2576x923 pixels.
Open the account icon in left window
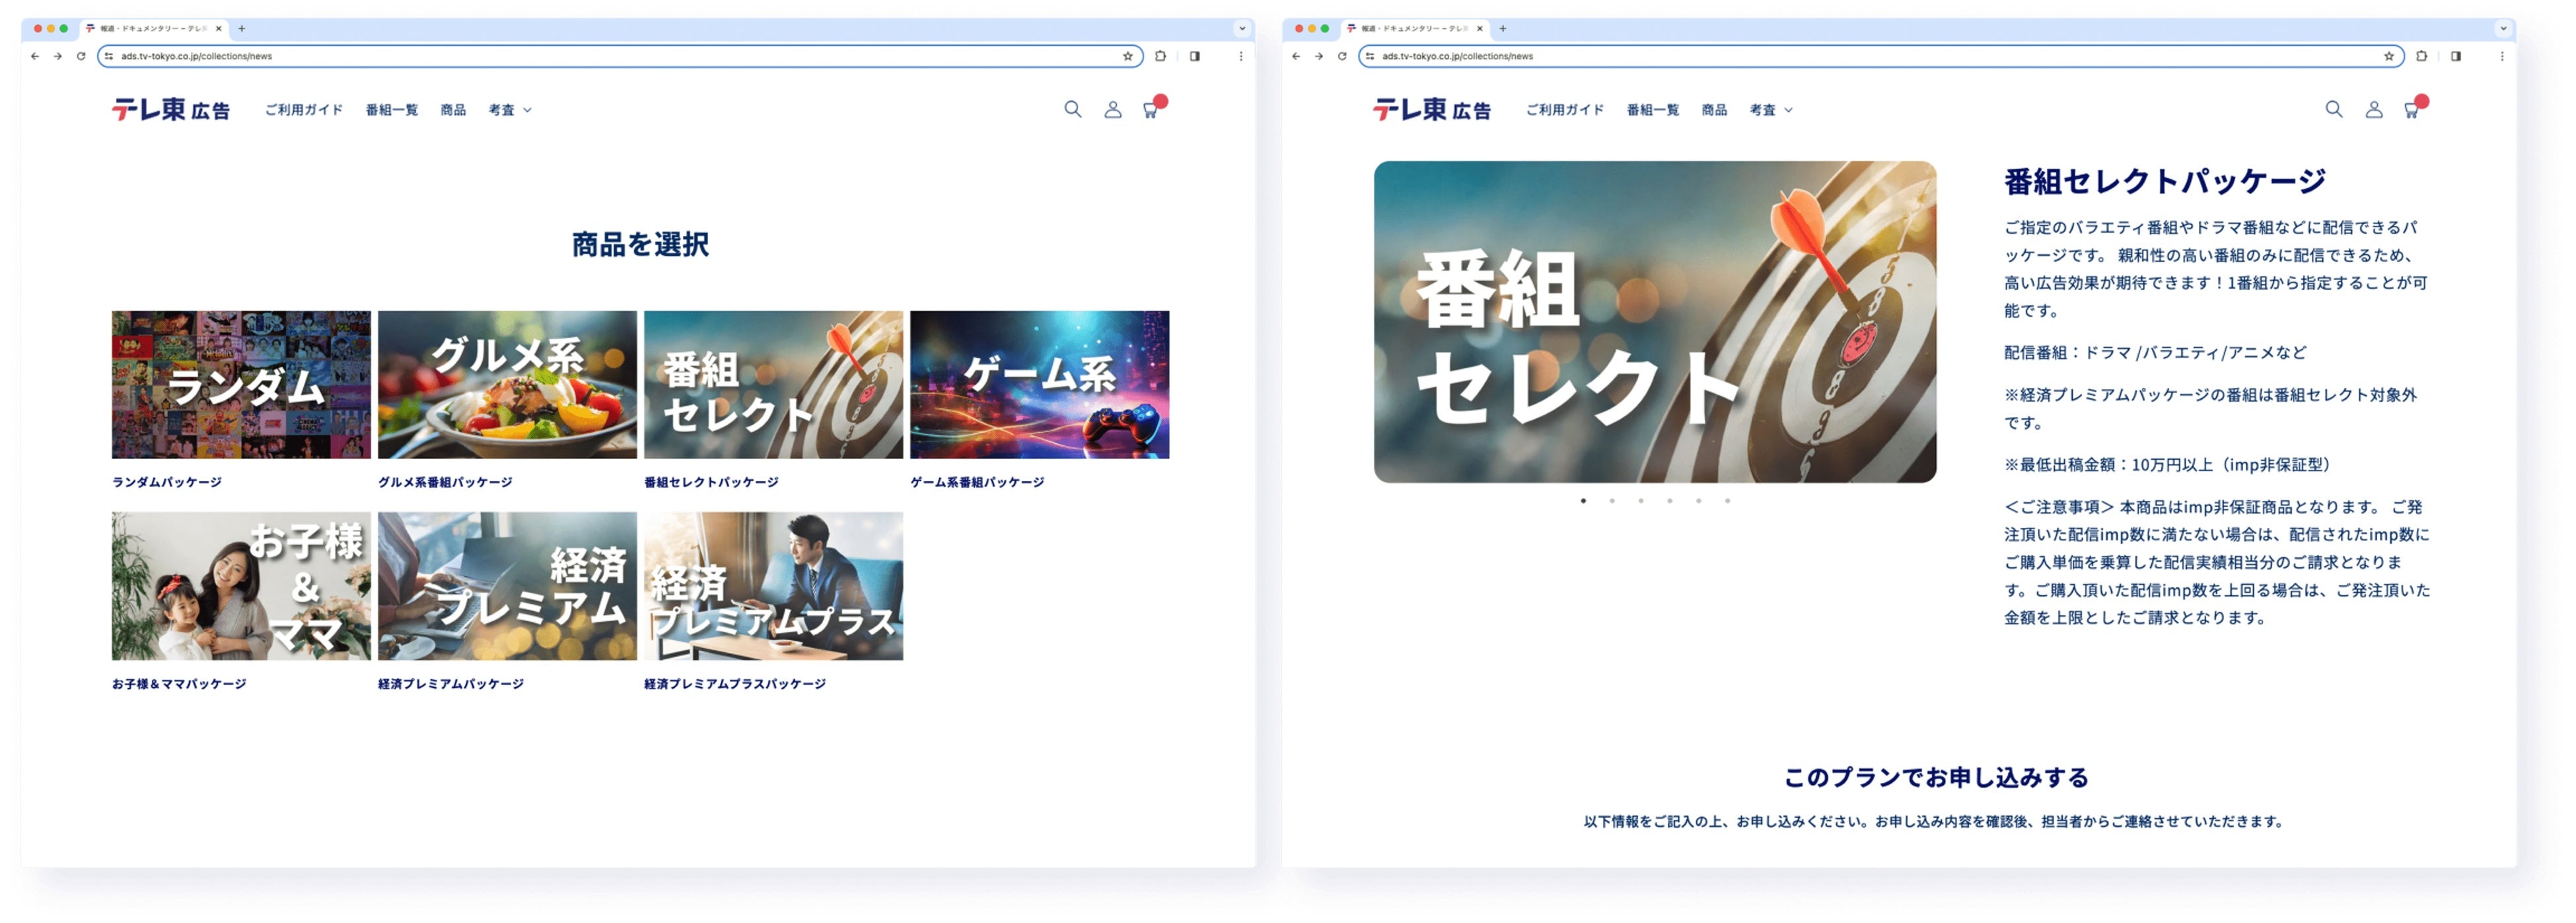(x=1112, y=109)
